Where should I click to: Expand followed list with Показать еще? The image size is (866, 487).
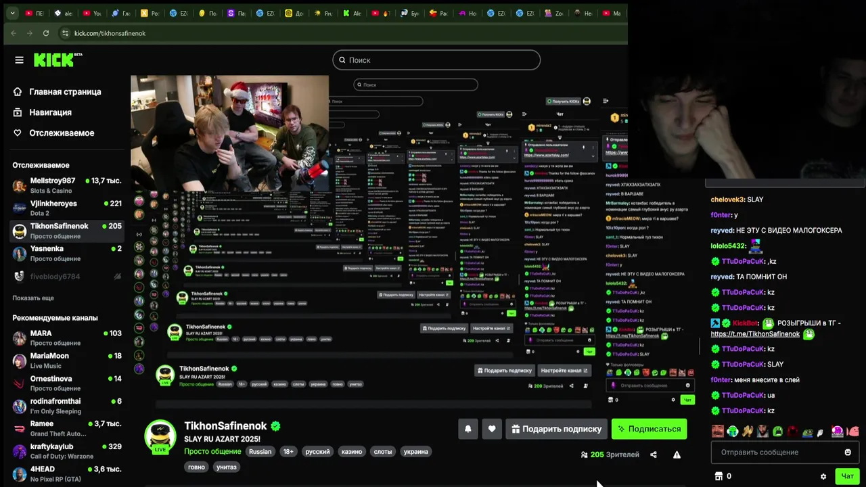(33, 298)
